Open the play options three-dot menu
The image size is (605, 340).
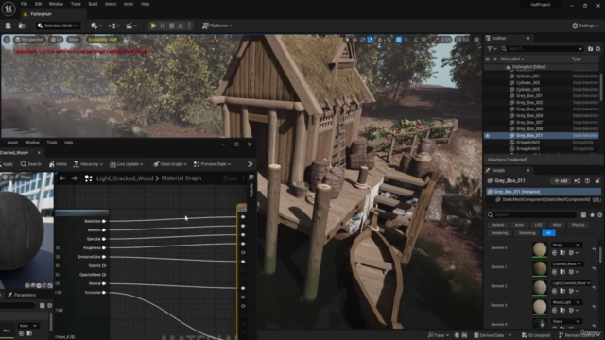tap(189, 25)
